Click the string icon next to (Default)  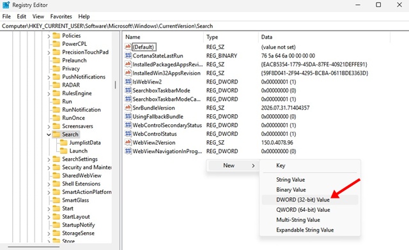click(x=128, y=47)
